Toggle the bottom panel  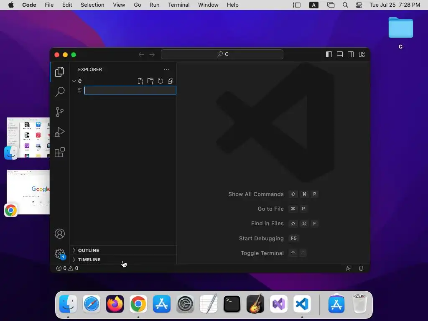pyautogui.click(x=340, y=55)
